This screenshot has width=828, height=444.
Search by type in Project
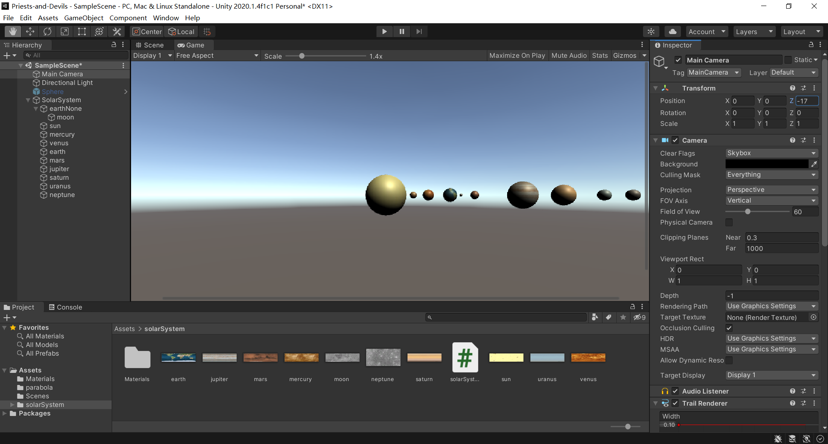(595, 317)
